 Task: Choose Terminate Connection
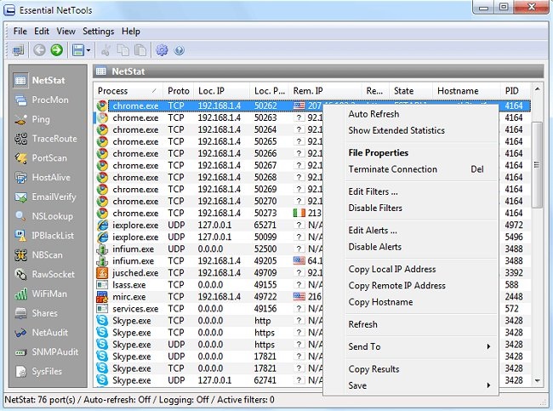(x=421, y=169)
